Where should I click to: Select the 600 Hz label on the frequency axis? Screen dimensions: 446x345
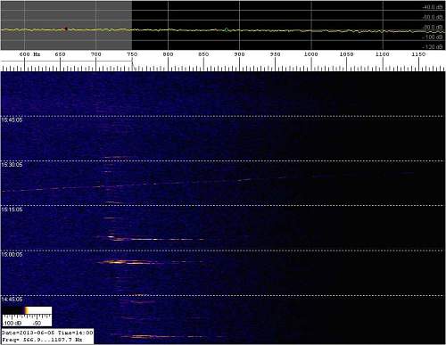(x=29, y=54)
